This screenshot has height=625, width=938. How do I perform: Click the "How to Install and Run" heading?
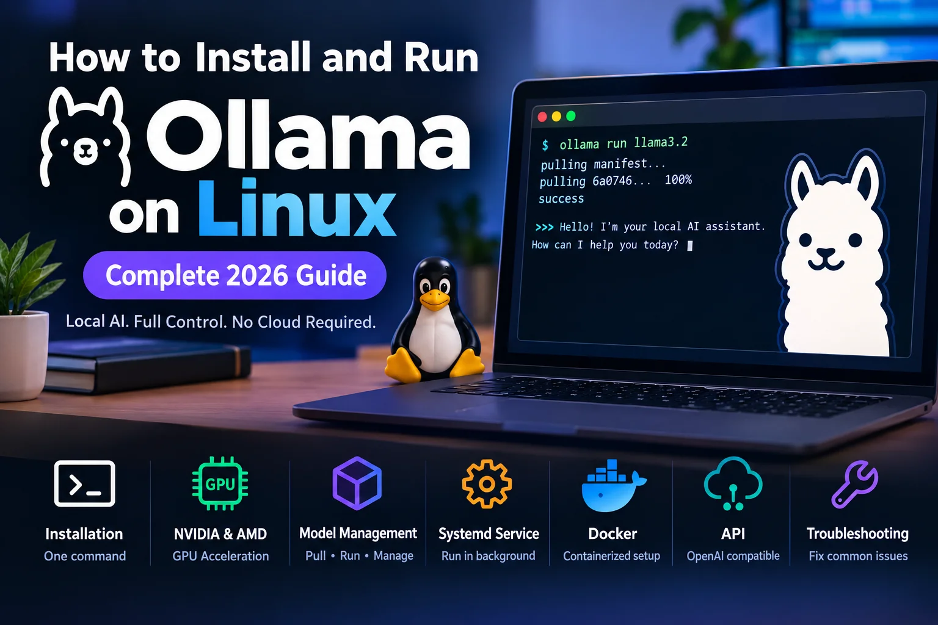tap(264, 58)
